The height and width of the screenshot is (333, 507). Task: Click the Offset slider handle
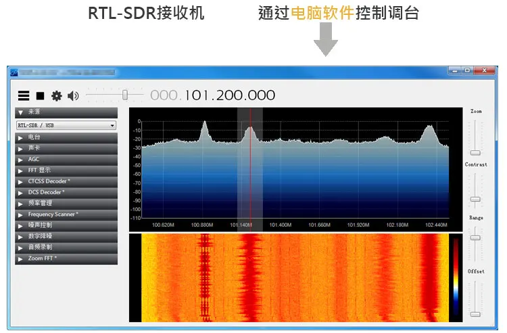click(475, 314)
